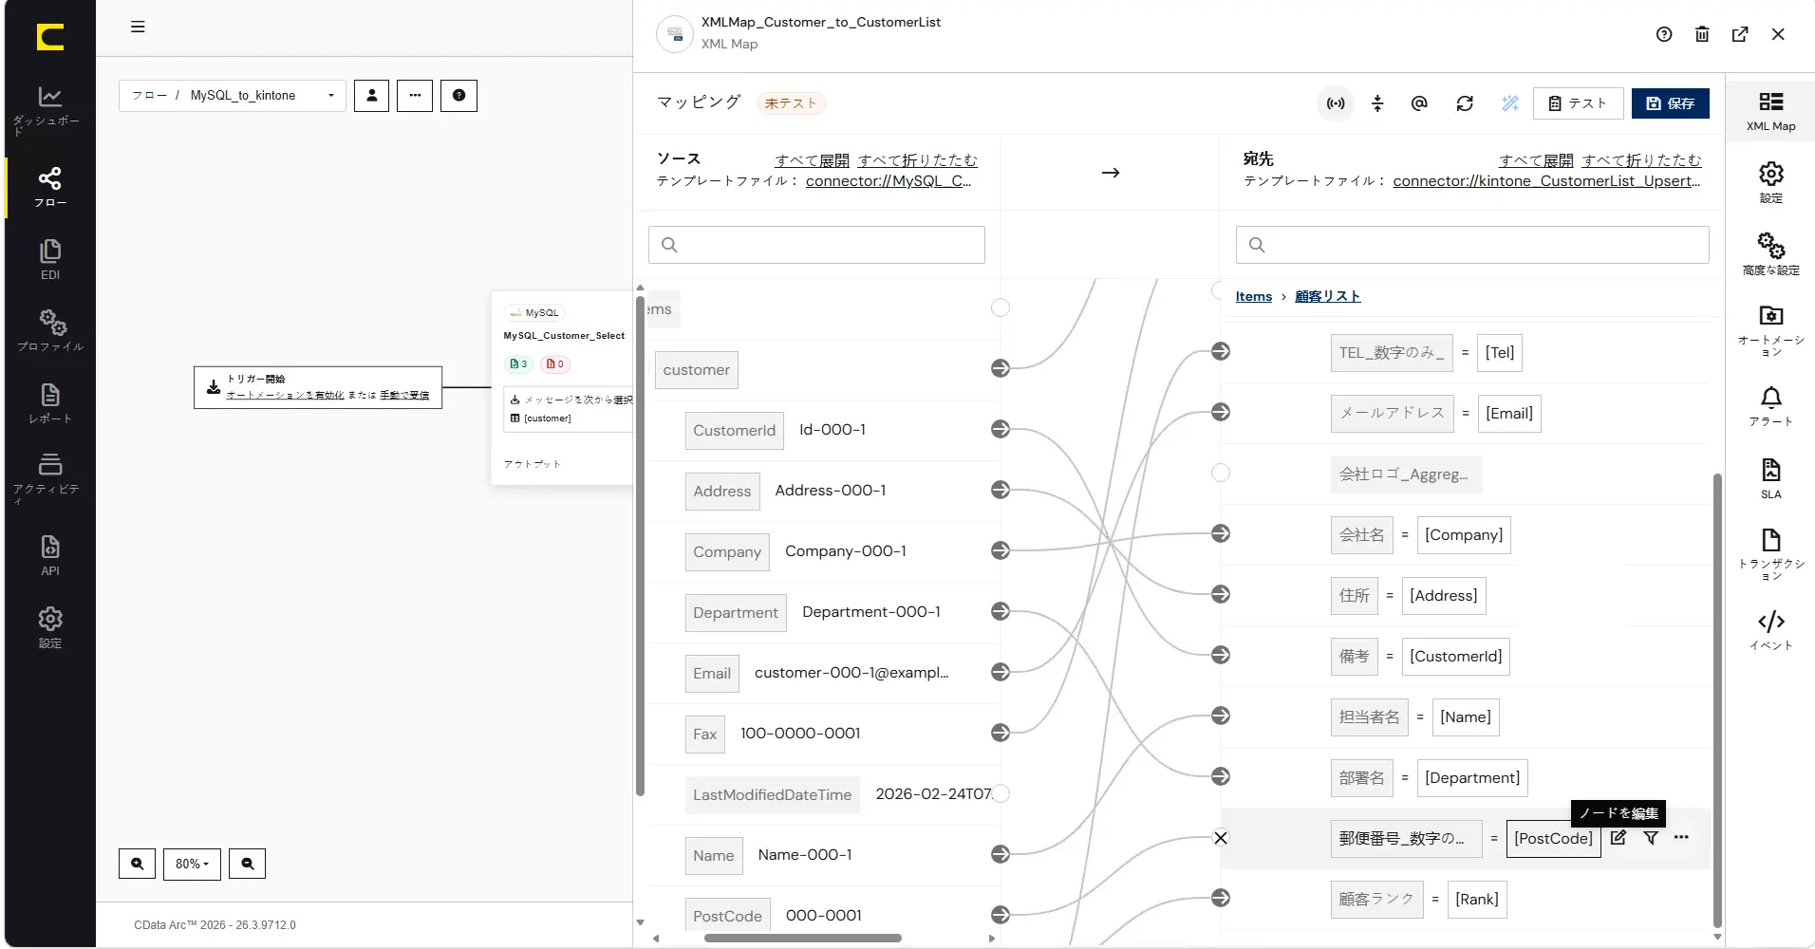
Task: Switch to the 高度な設定 tab
Action: click(x=1770, y=254)
